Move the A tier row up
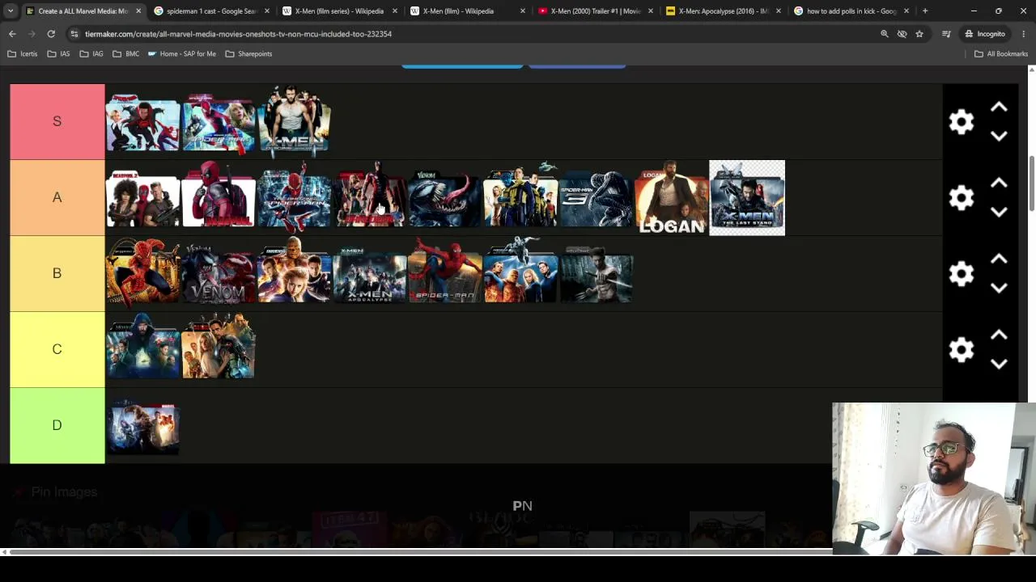The width and height of the screenshot is (1036, 582). [999, 183]
